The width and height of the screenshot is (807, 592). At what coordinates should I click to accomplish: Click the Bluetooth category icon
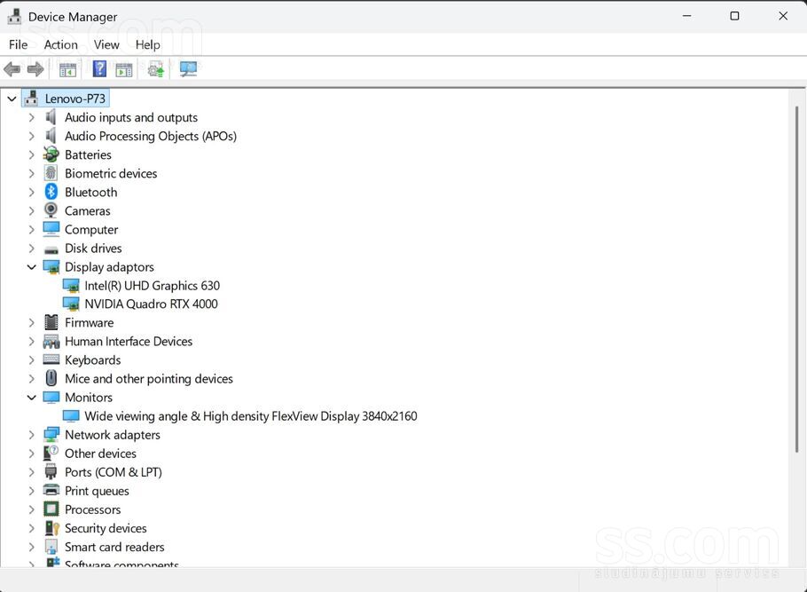click(51, 192)
